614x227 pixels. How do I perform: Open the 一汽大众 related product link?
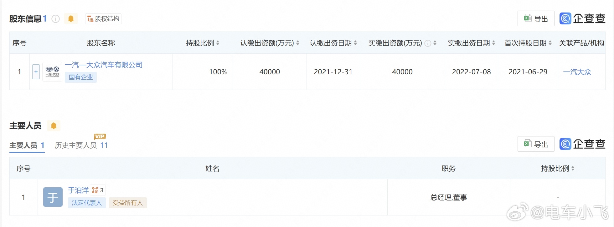tap(577, 72)
